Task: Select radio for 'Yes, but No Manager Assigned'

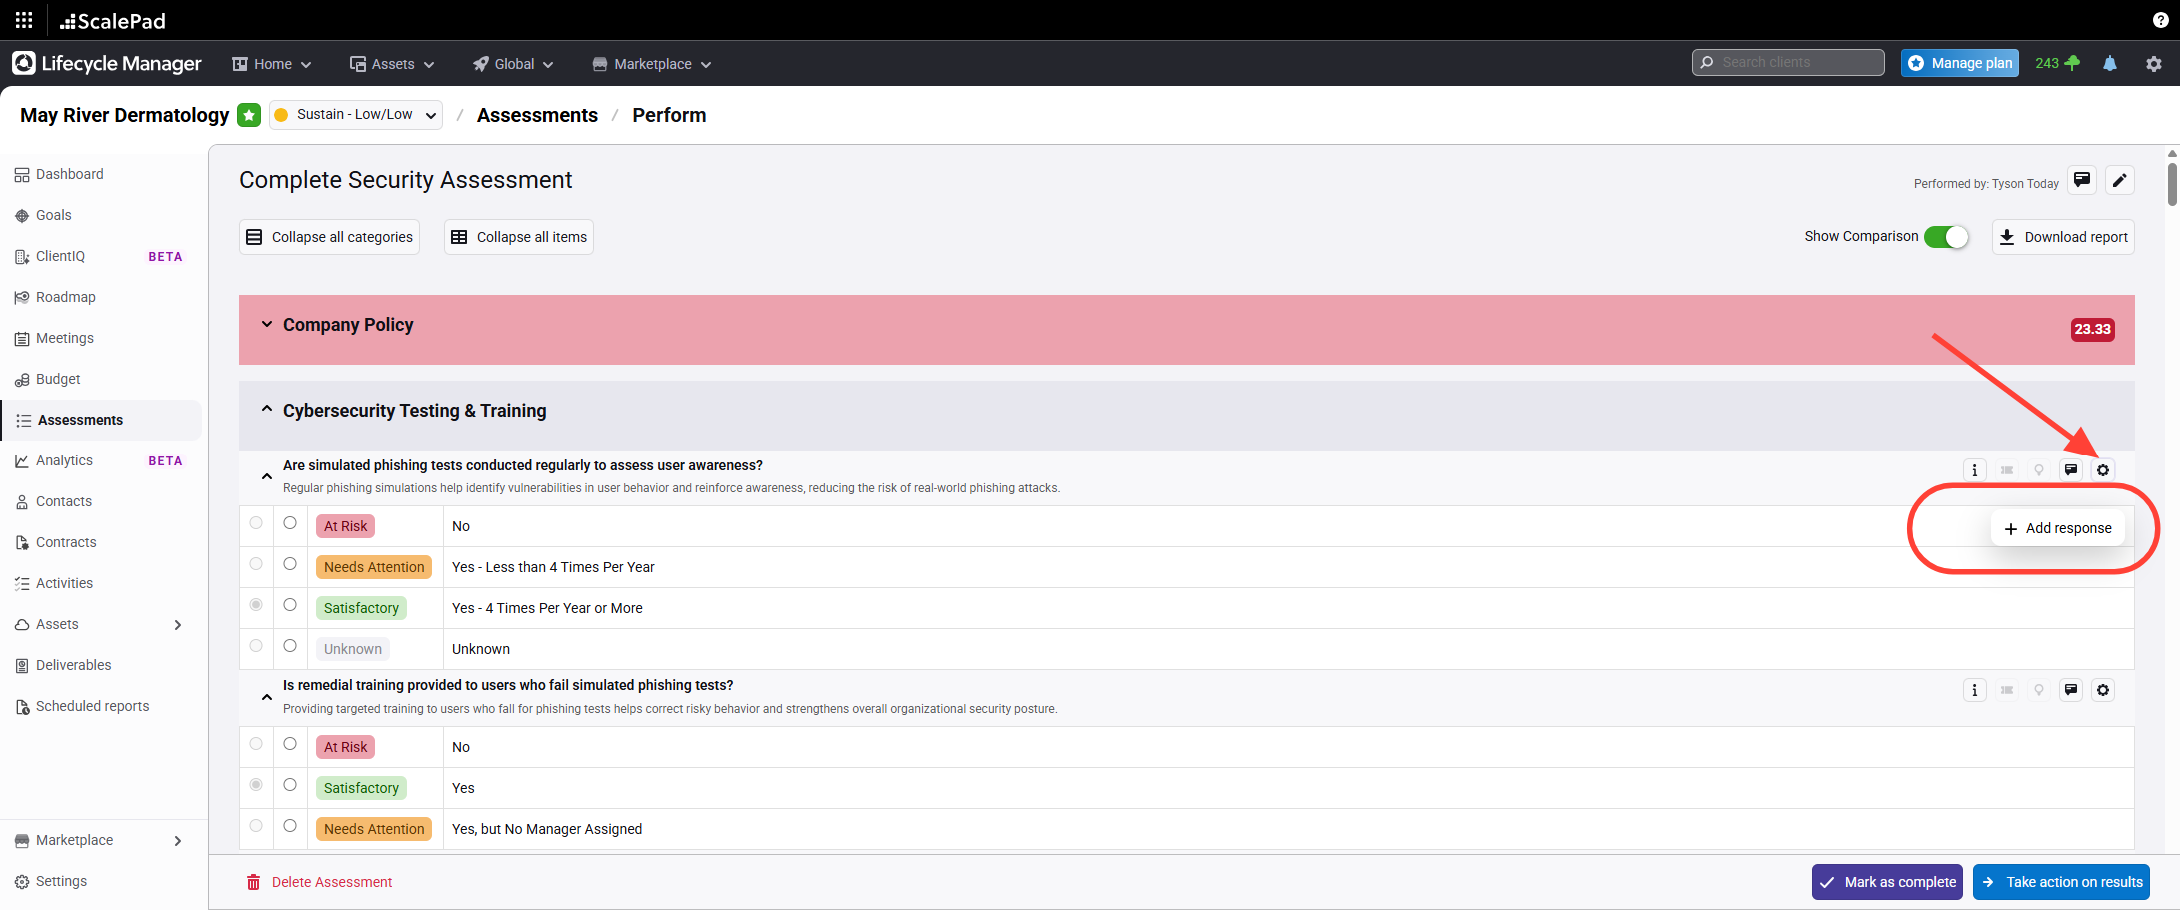Action: (x=290, y=826)
